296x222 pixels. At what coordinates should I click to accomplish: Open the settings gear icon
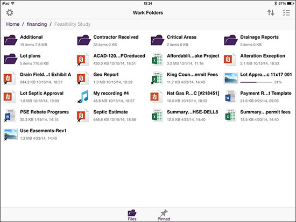(10, 13)
